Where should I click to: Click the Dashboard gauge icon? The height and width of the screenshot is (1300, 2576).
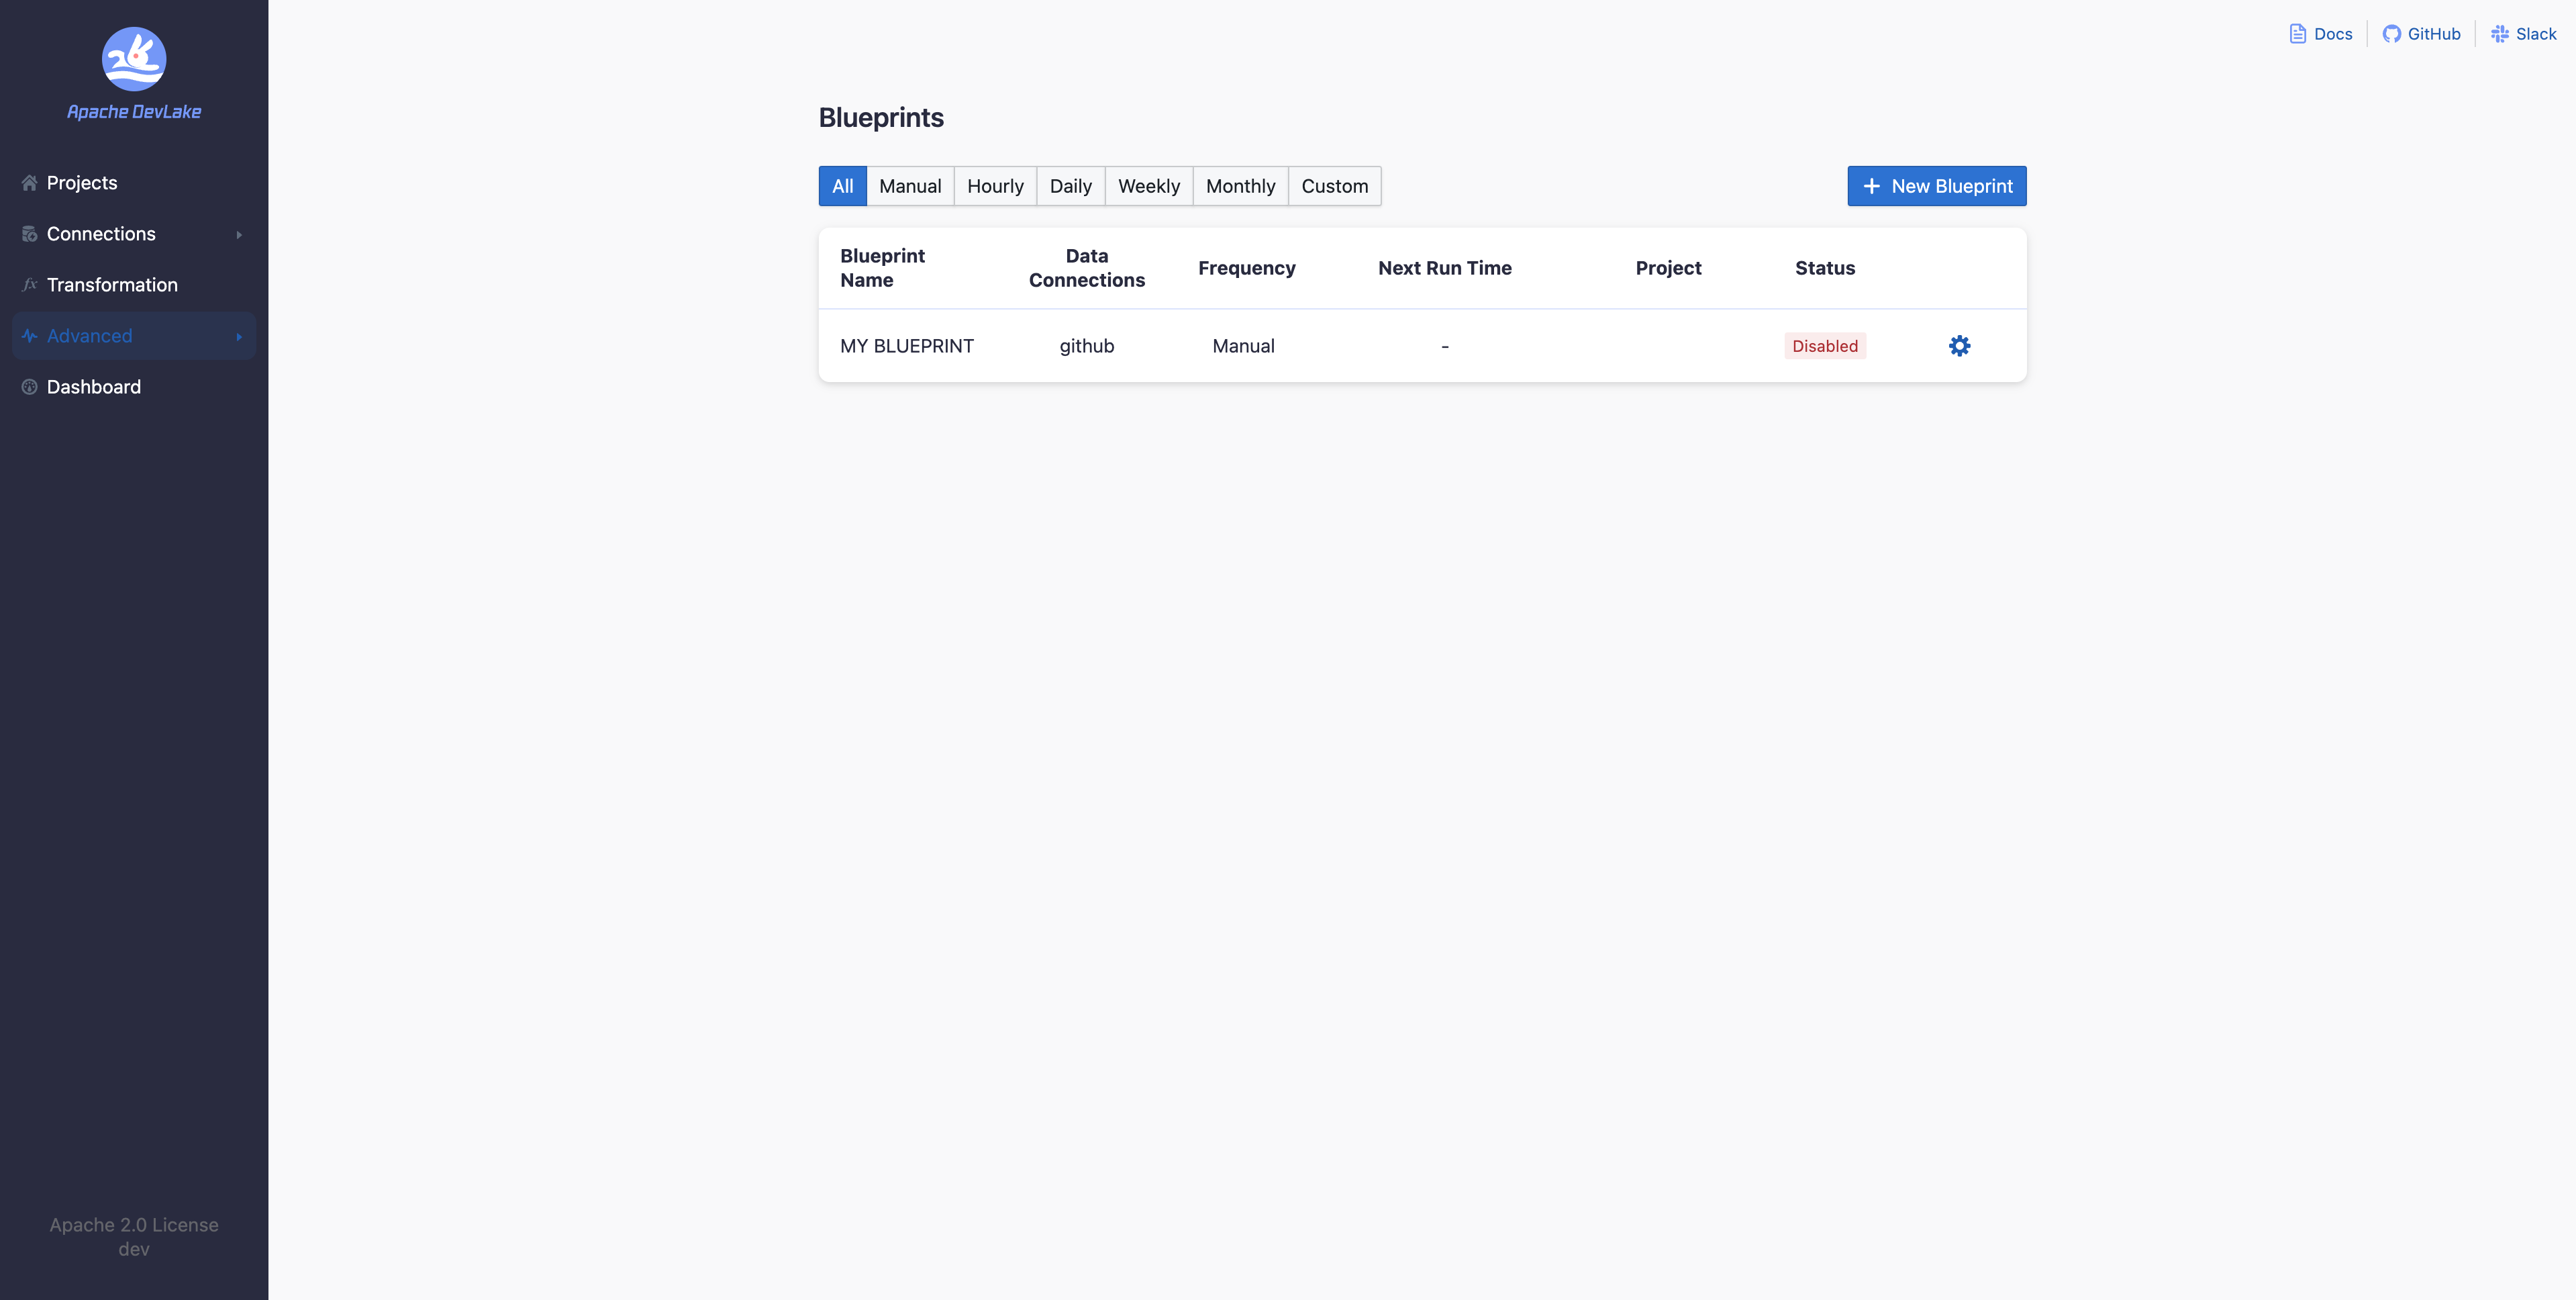(x=29, y=387)
